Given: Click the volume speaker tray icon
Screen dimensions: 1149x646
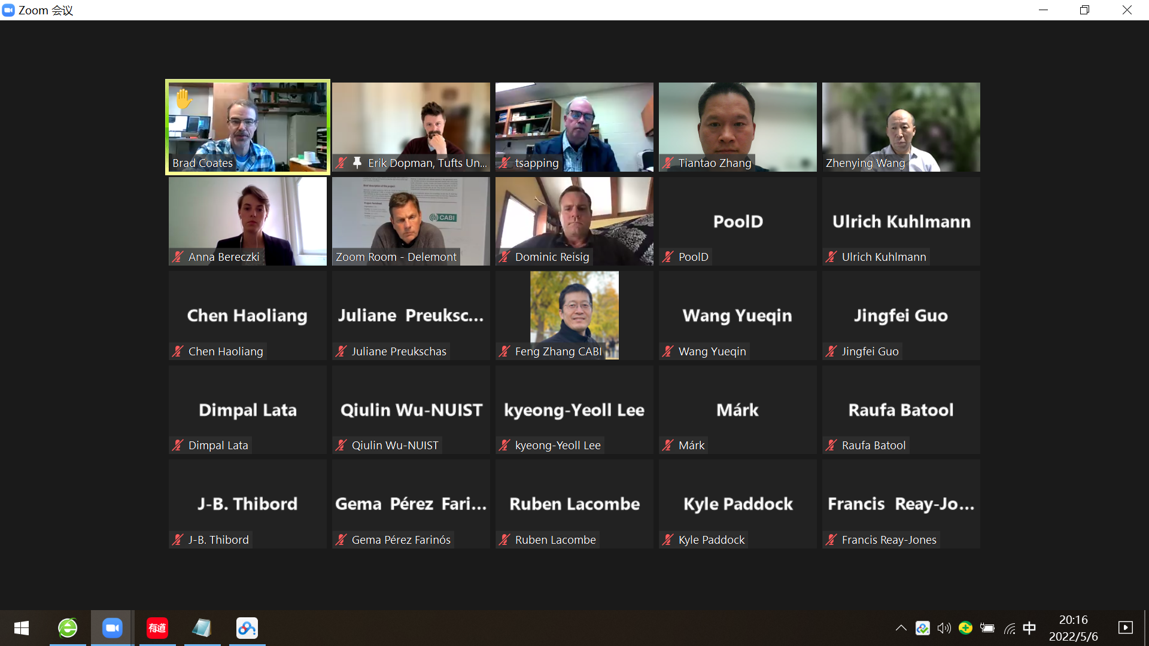Looking at the screenshot, I should tap(944, 628).
